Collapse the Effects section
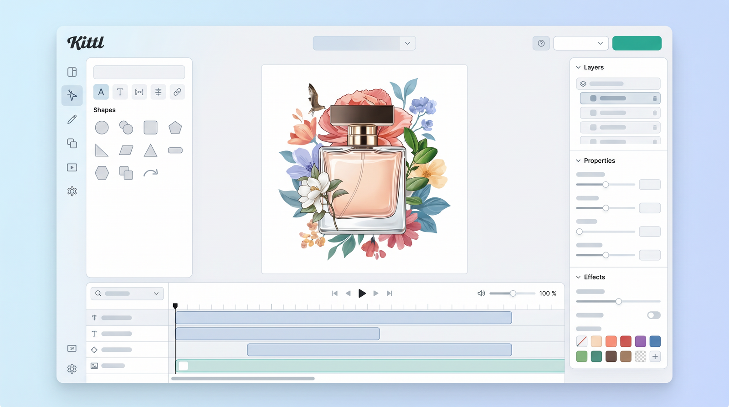Screen dimensions: 729x407 click(x=579, y=277)
